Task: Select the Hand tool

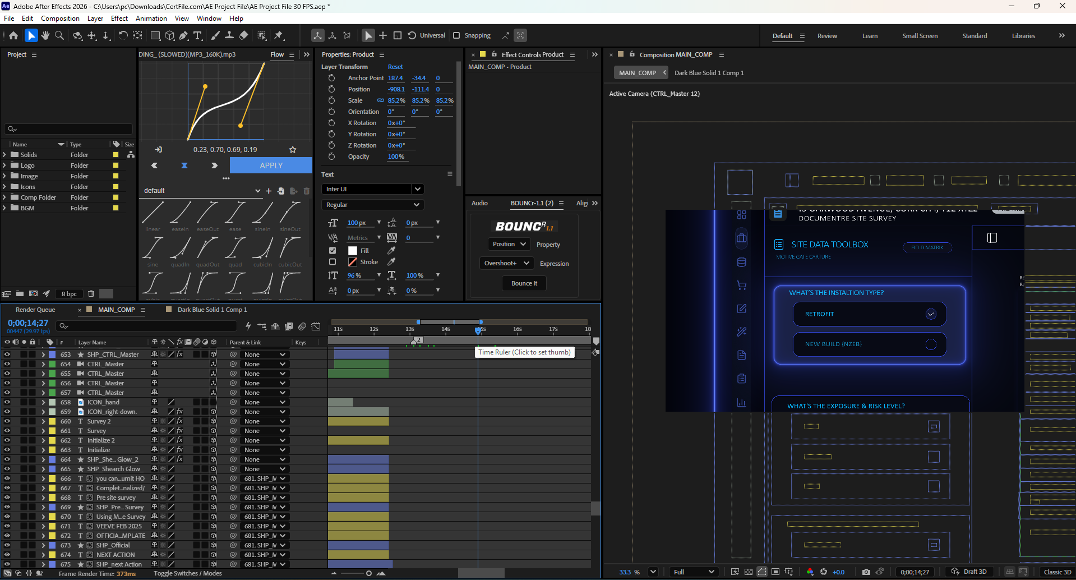Action: pyautogui.click(x=45, y=35)
